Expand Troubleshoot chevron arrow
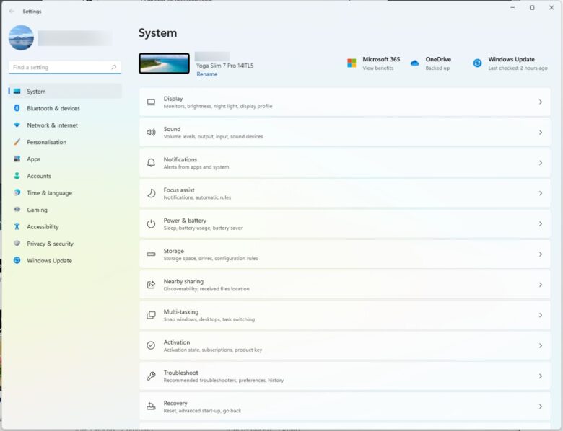This screenshot has height=431, width=563. point(541,376)
